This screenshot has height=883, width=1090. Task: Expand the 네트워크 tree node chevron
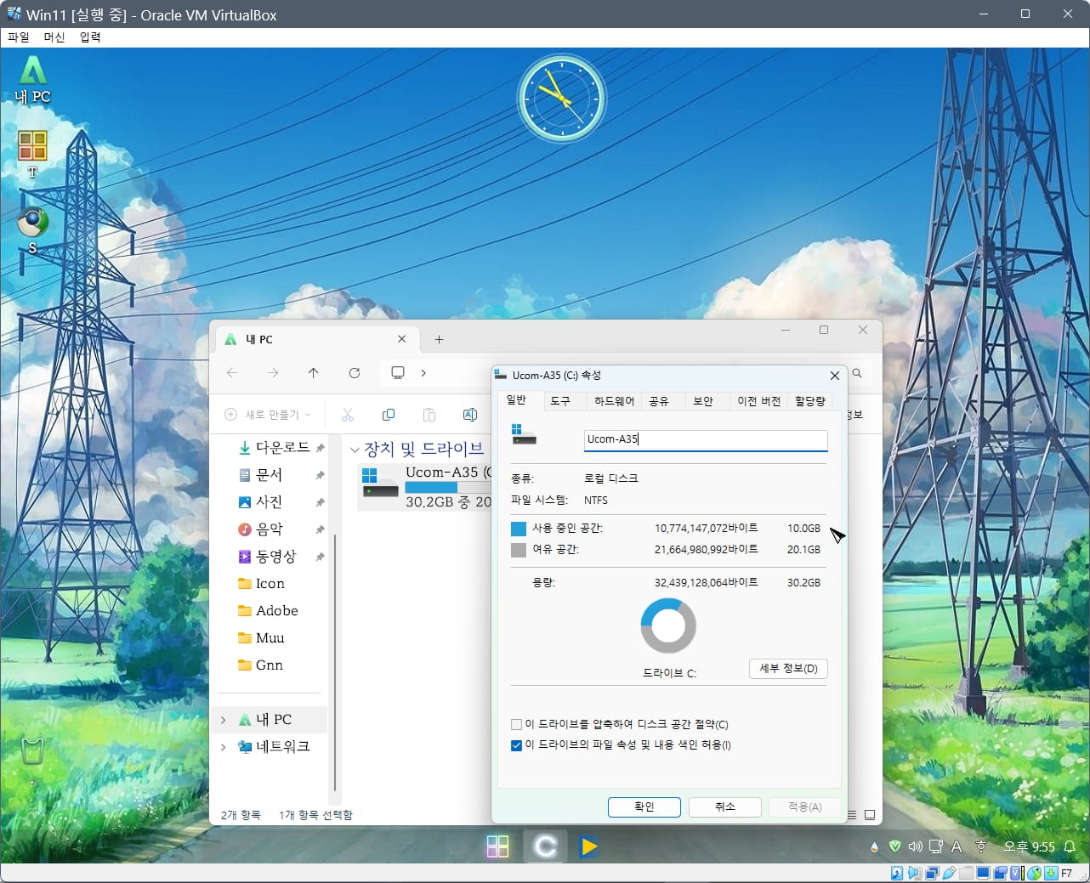pyautogui.click(x=224, y=747)
